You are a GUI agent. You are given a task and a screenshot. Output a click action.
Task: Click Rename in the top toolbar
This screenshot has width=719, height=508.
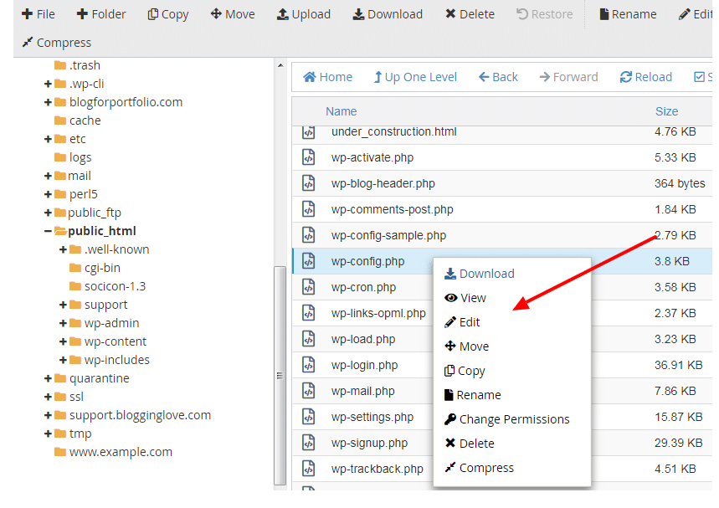[x=629, y=15]
